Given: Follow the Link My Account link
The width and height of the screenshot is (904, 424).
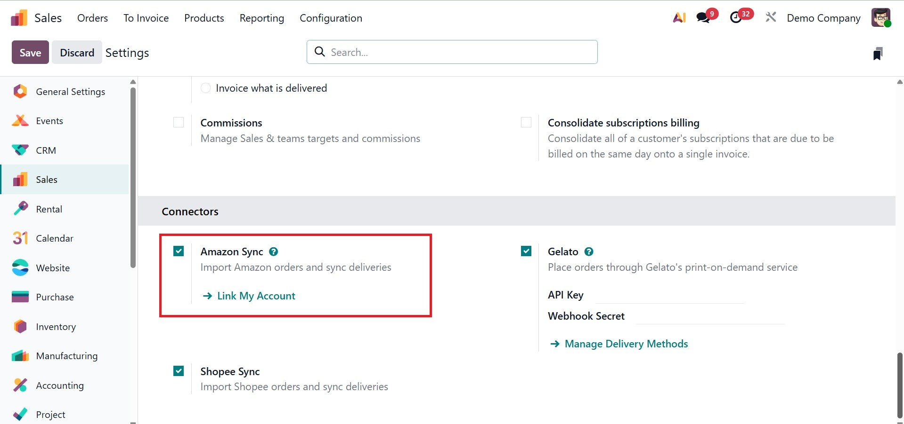Looking at the screenshot, I should (256, 296).
